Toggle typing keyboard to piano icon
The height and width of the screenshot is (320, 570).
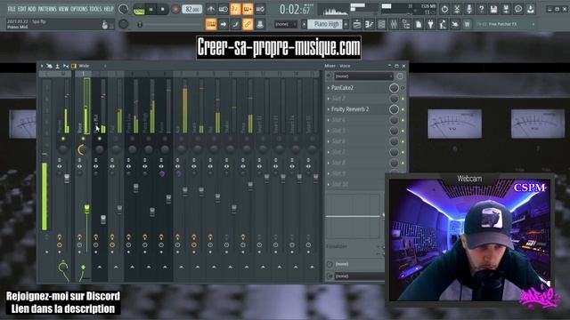pos(211,24)
